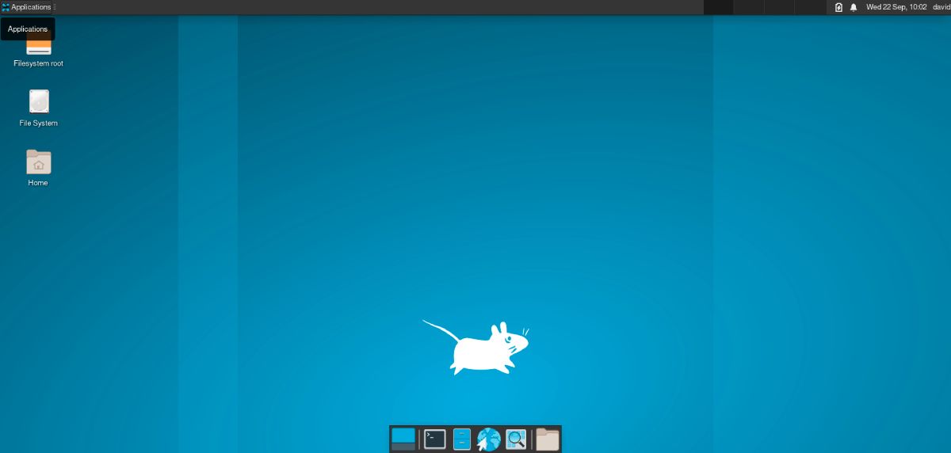This screenshot has height=453, width=951.
Task: Launch Application Finder magnifier icon
Action: [x=516, y=439]
